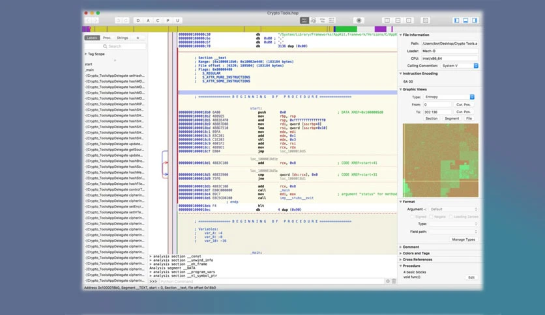Open the Argument format dropdown

coord(453,210)
